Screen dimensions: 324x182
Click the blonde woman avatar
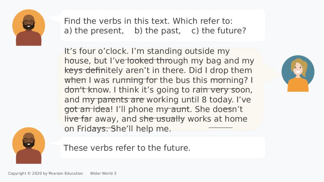click(298, 73)
